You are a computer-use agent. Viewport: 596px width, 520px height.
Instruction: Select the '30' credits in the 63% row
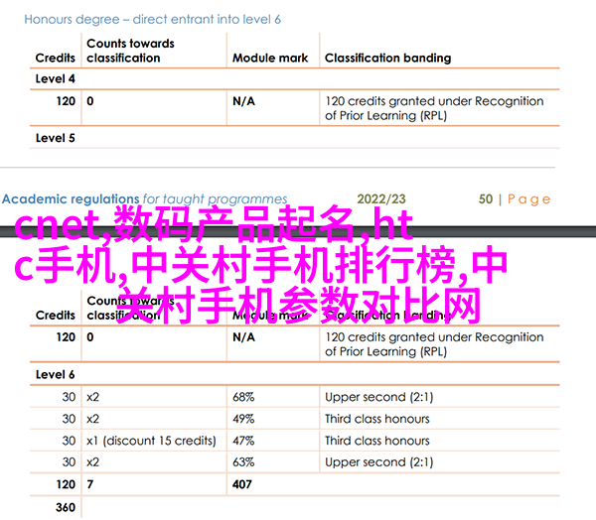pyautogui.click(x=69, y=462)
